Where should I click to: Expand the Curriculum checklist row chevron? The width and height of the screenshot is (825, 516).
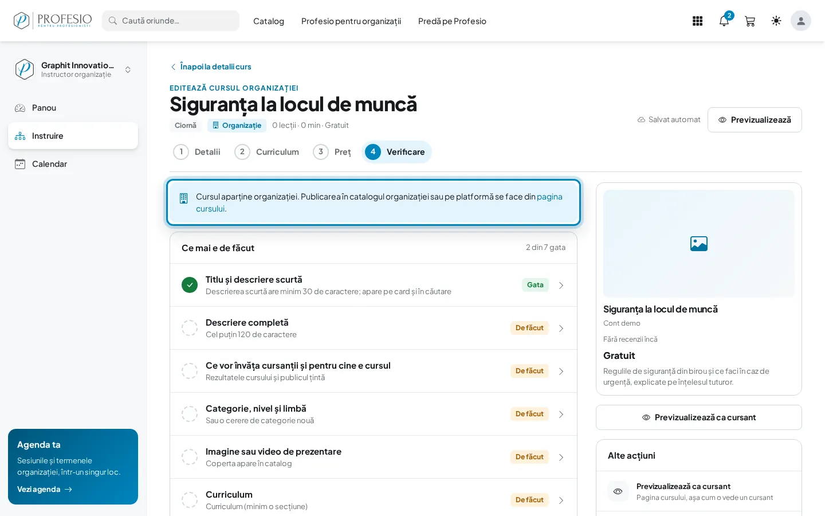pos(561,501)
